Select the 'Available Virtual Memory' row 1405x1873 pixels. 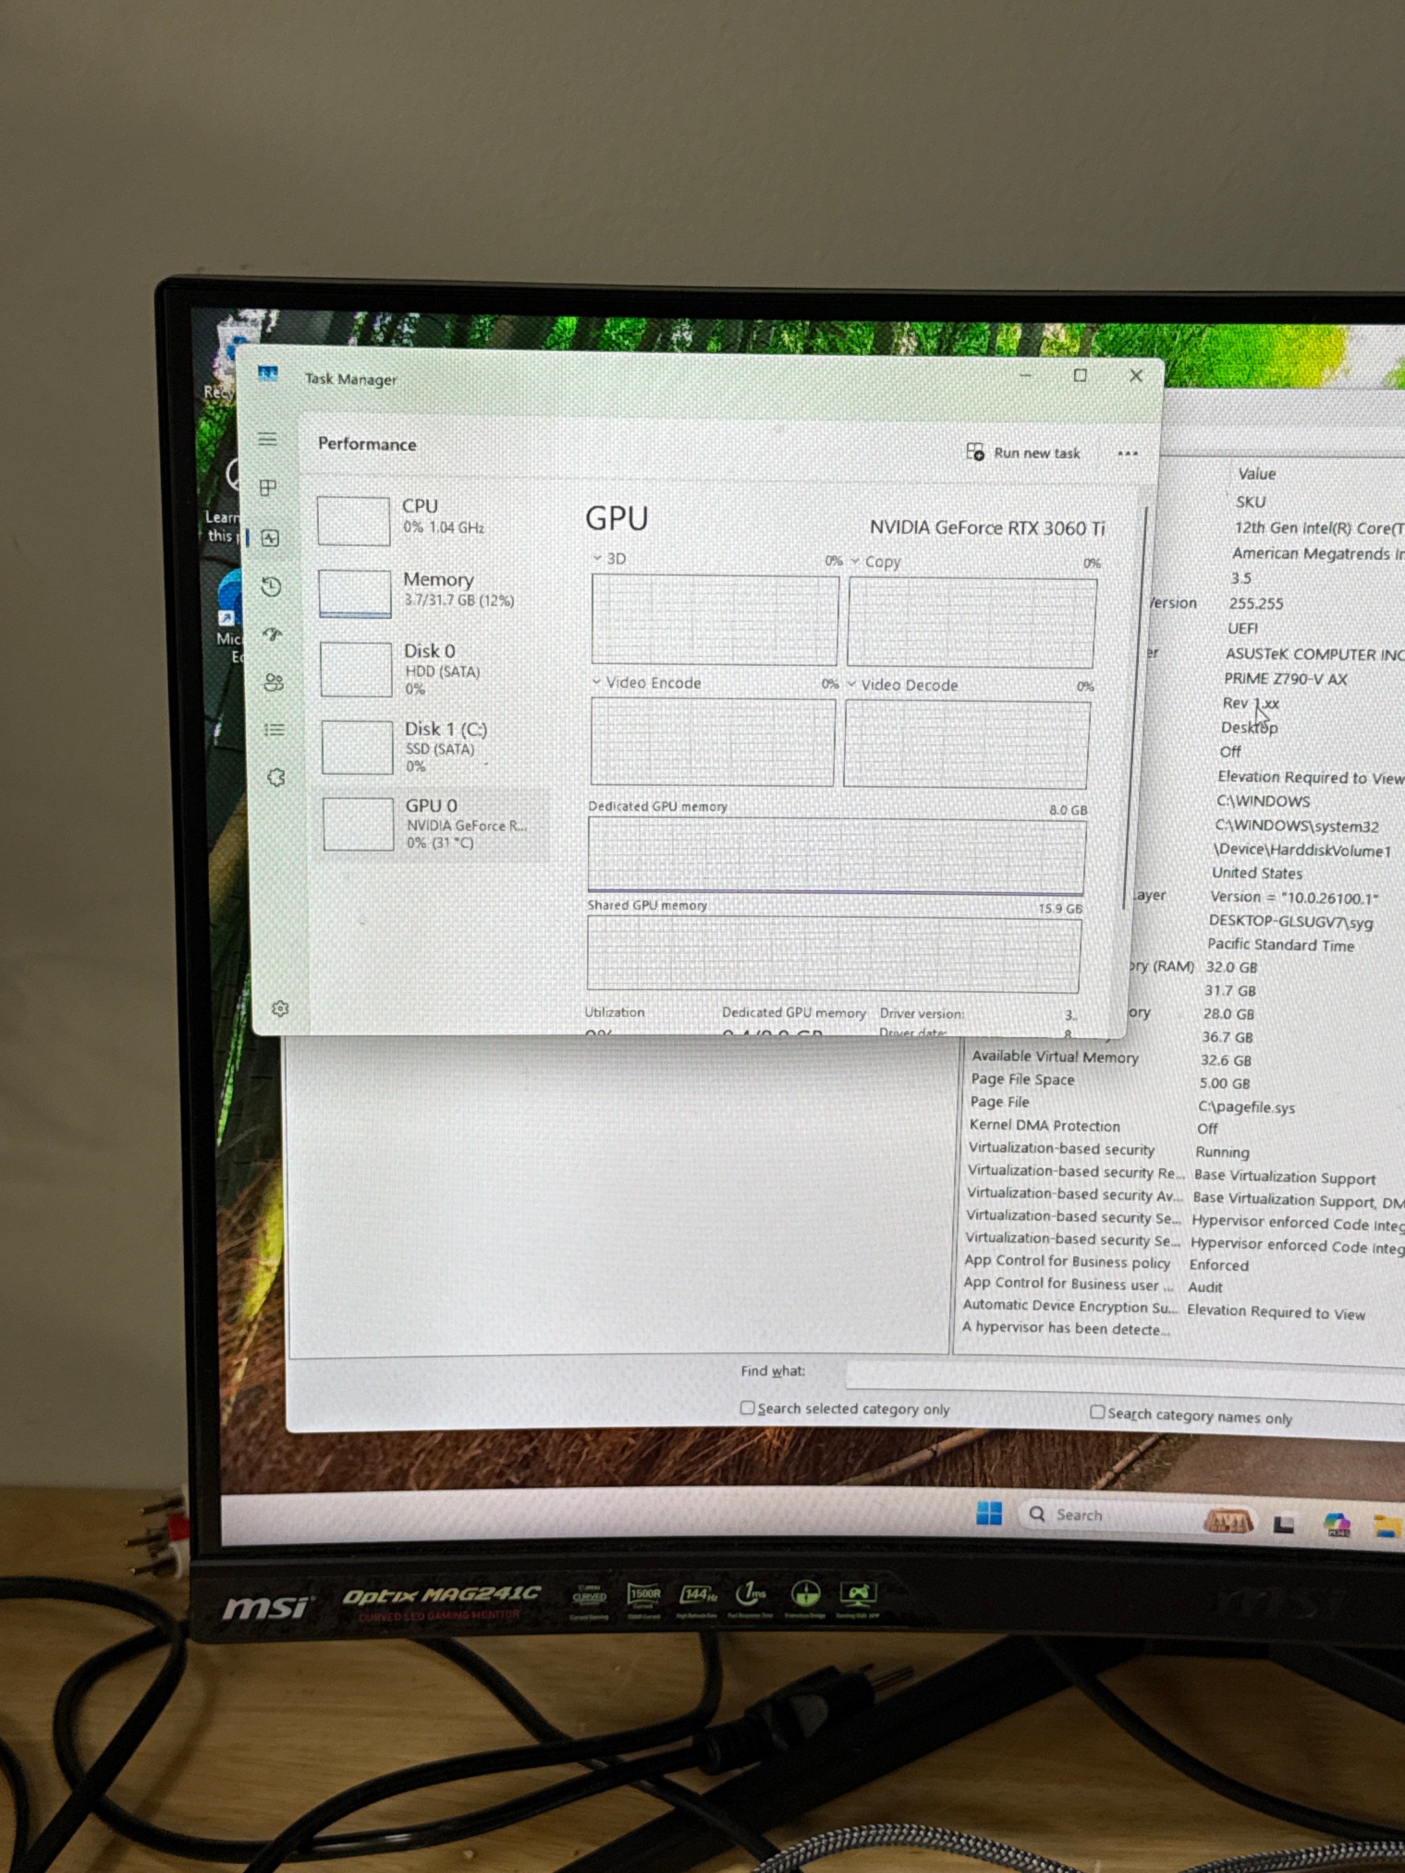(x=1186, y=1058)
